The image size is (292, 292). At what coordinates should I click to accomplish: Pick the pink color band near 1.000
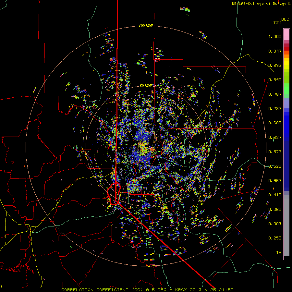(286, 35)
